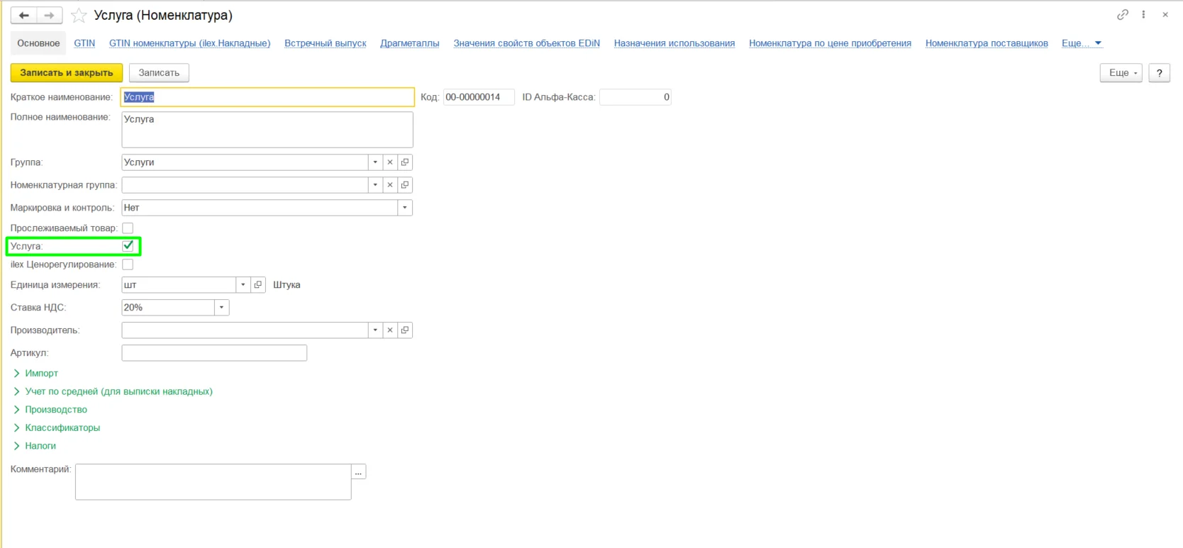
Task: Enable ilex Ценорегулирование checkbox
Action: pyautogui.click(x=128, y=264)
